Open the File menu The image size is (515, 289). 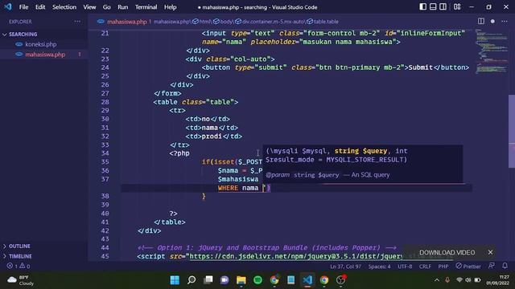coord(23,7)
